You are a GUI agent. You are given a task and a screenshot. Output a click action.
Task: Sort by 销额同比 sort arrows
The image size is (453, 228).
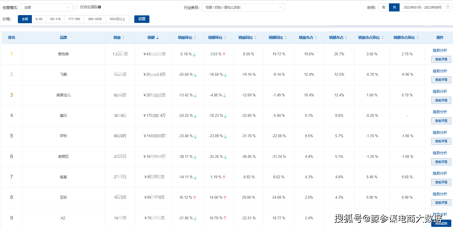point(286,38)
